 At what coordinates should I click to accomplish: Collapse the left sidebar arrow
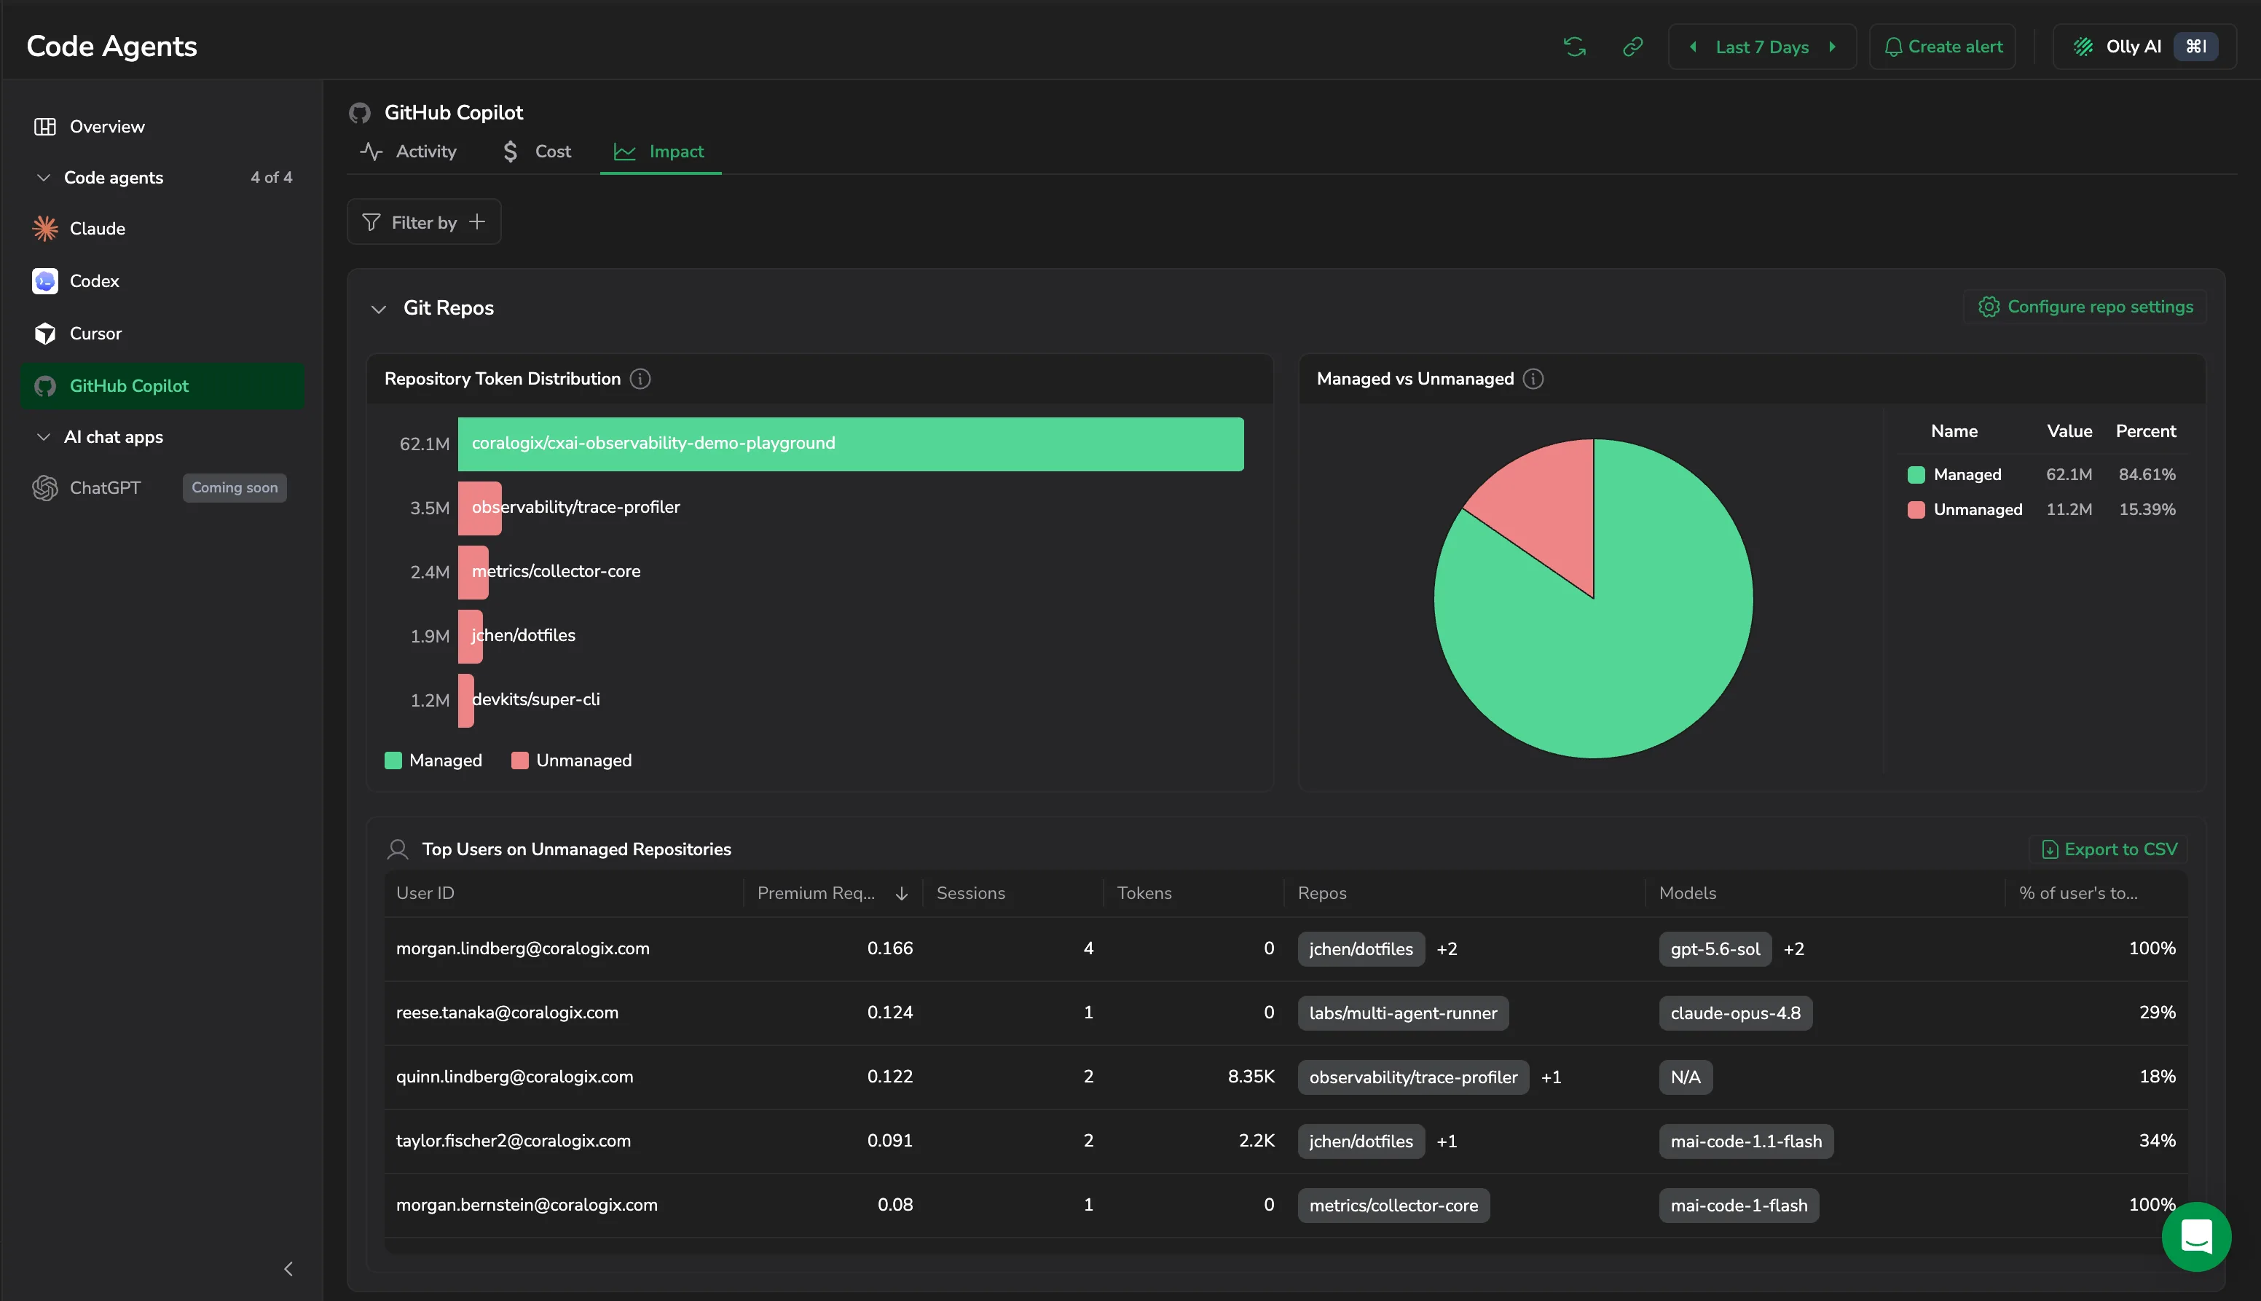(288, 1269)
